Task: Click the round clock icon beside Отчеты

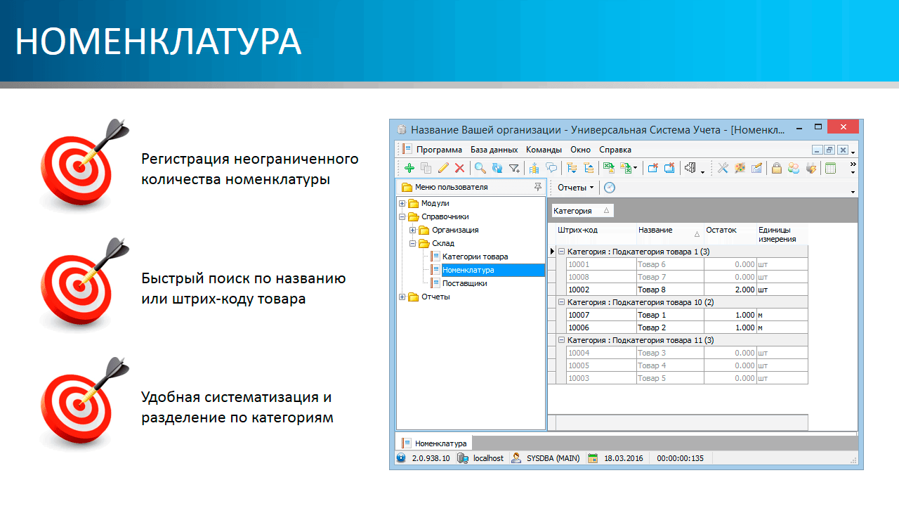Action: point(610,188)
